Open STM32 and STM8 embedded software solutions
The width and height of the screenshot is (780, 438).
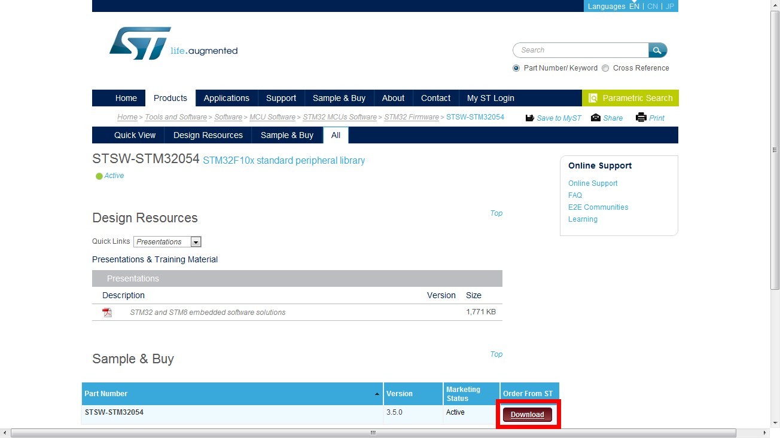(x=208, y=313)
